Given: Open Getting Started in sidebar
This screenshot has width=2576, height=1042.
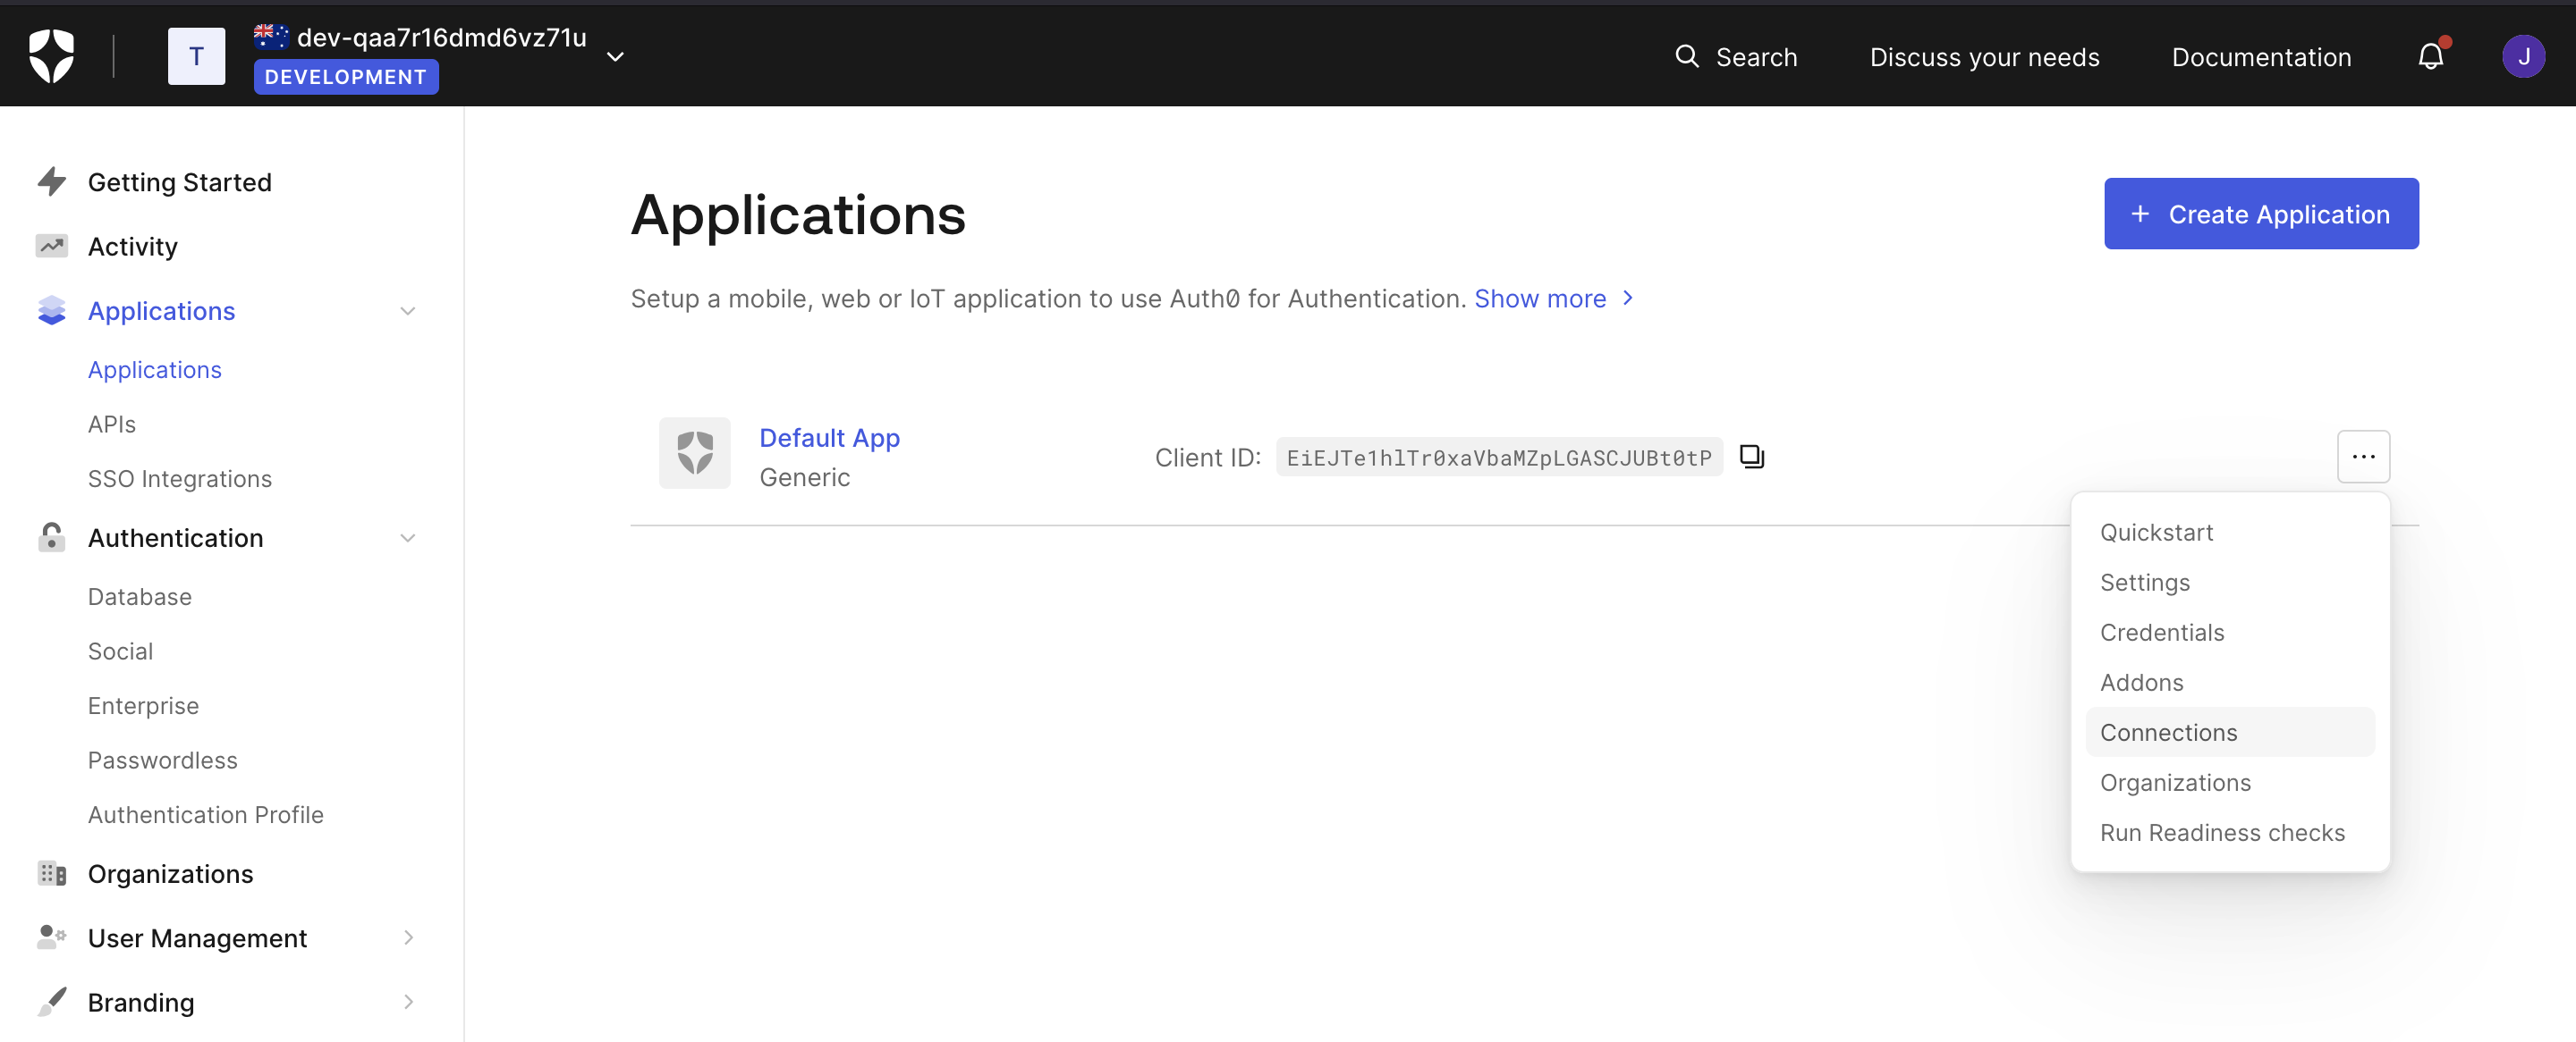Looking at the screenshot, I should pyautogui.click(x=180, y=181).
